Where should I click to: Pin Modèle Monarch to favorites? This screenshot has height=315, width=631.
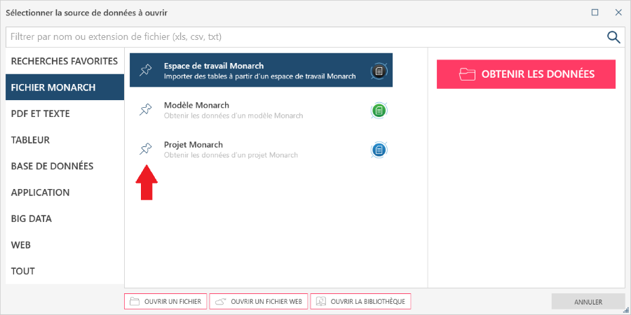click(145, 110)
